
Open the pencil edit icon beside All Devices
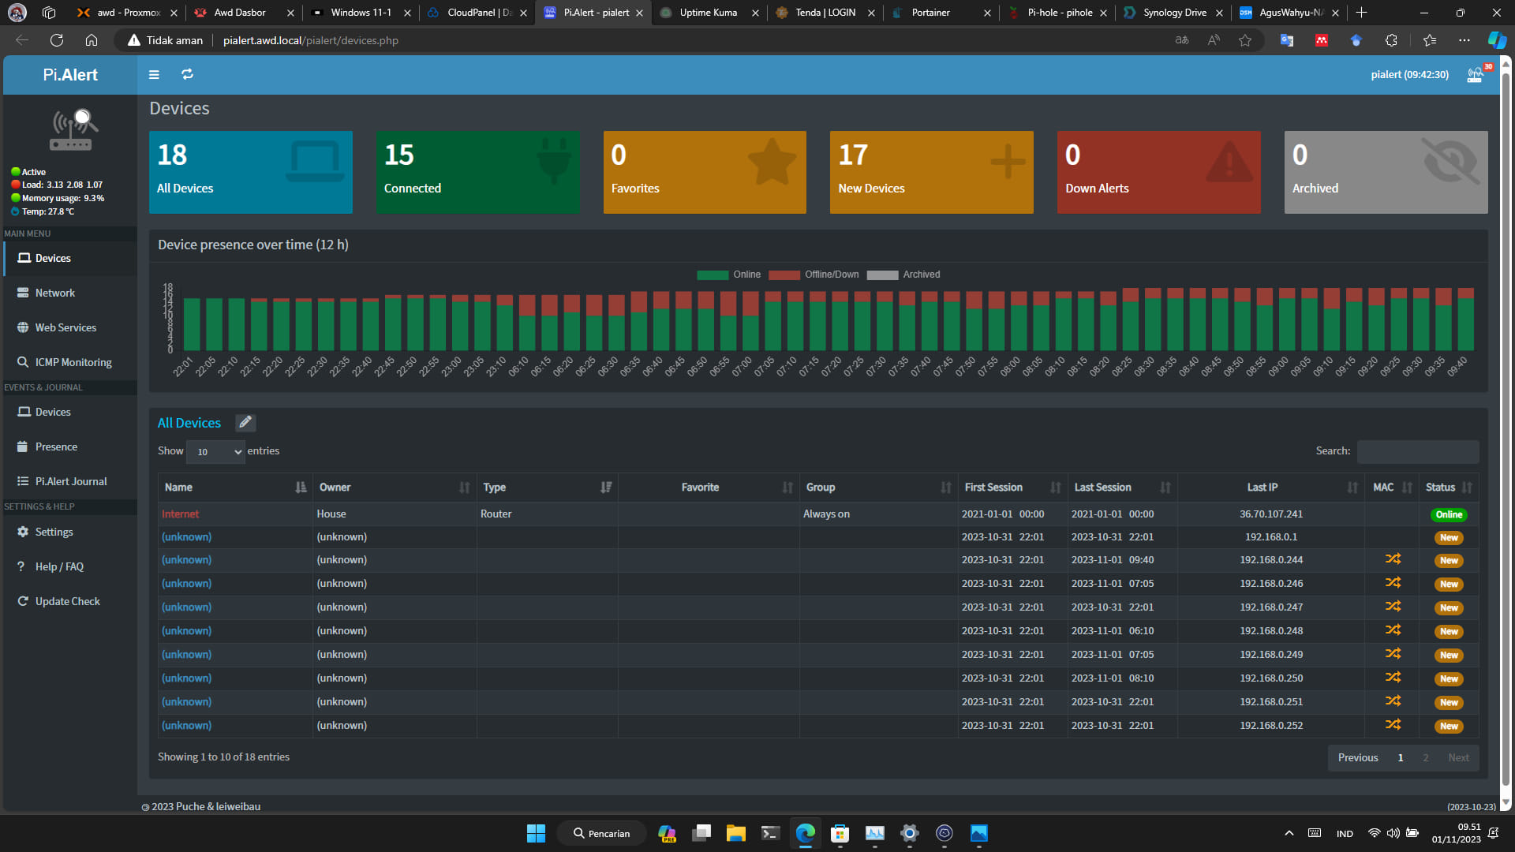[245, 423]
